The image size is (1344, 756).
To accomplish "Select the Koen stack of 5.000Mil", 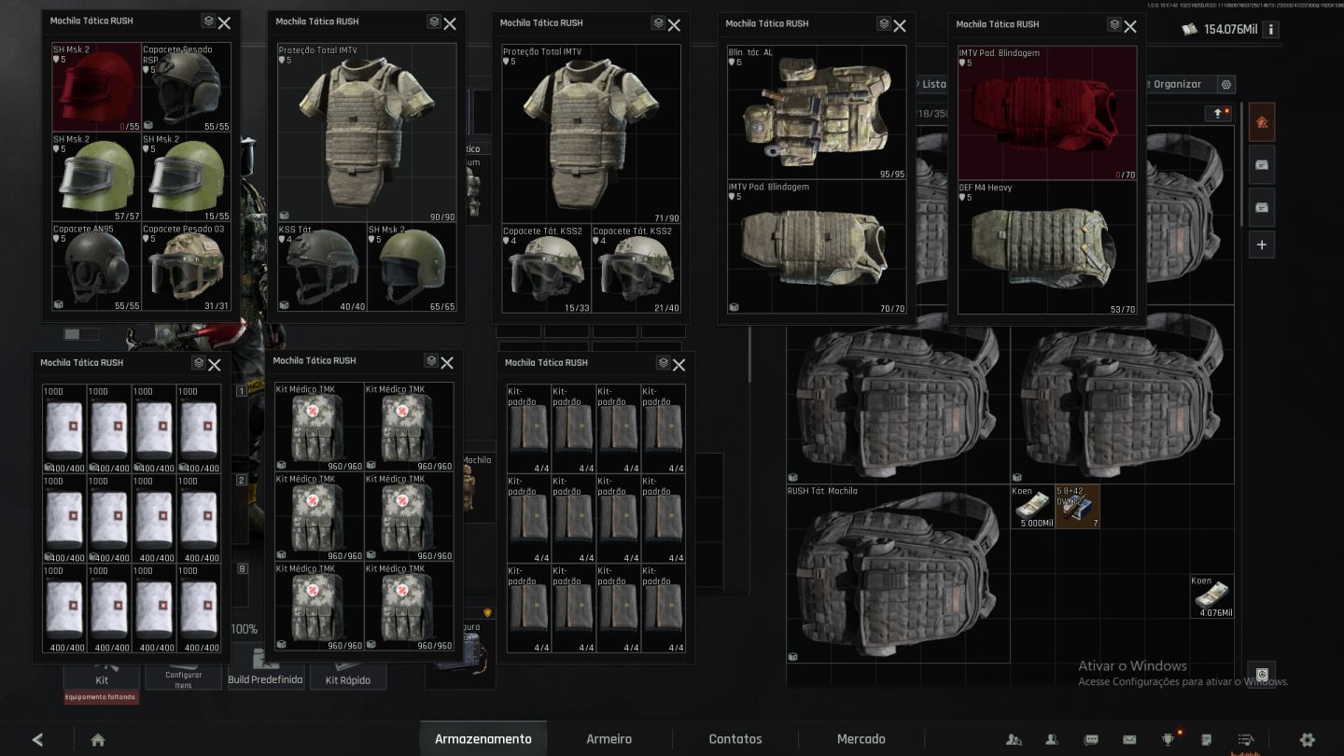I will 1032,507.
